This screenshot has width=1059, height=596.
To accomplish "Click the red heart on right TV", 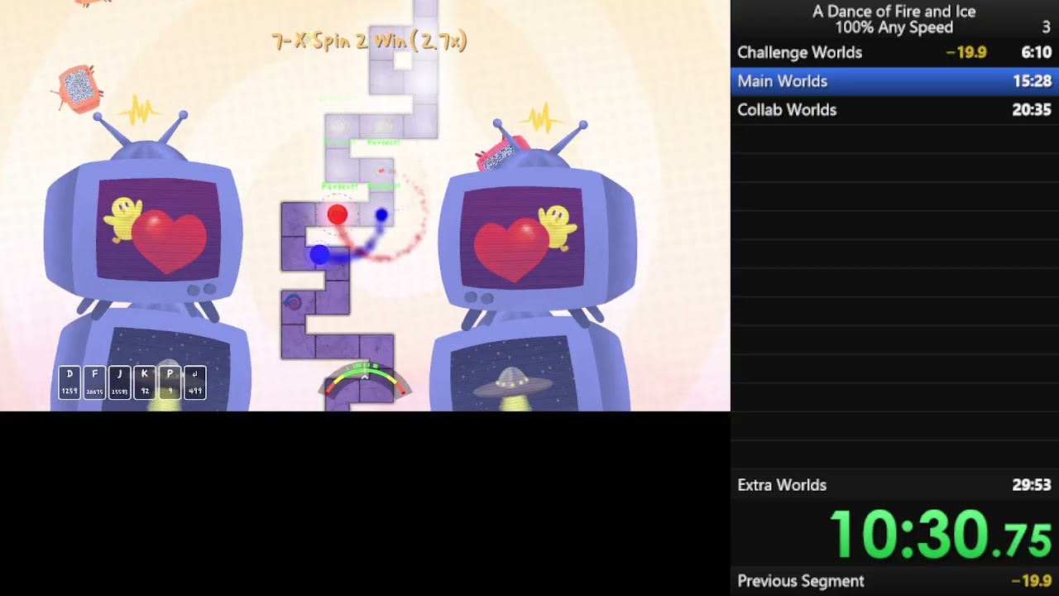I will pyautogui.click(x=510, y=250).
